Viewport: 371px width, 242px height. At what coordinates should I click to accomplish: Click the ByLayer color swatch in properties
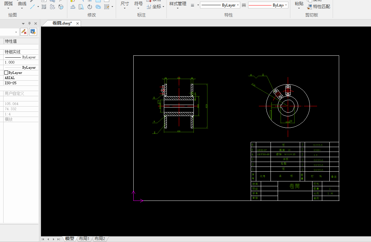(x=6, y=73)
